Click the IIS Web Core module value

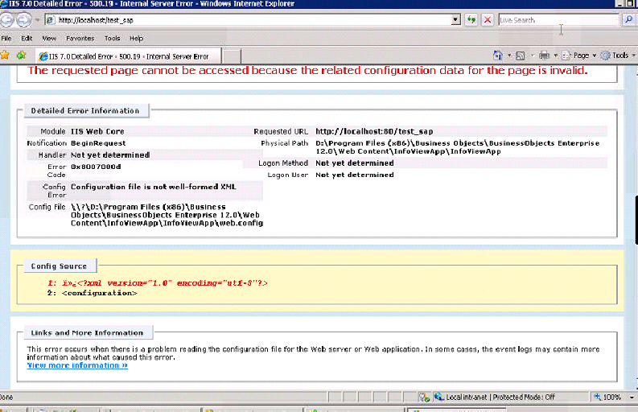(x=97, y=131)
